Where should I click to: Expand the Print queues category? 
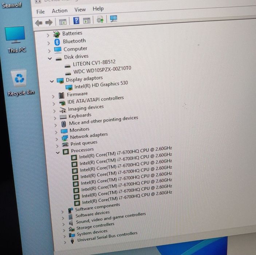57,146
